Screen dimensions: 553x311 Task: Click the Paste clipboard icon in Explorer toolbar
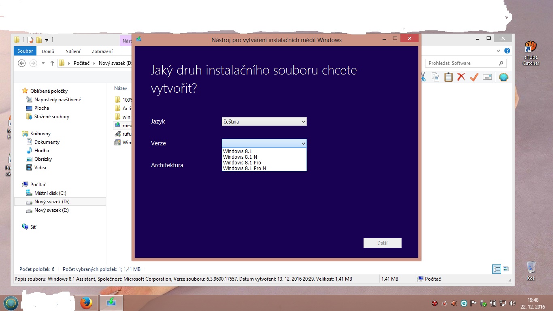449,77
